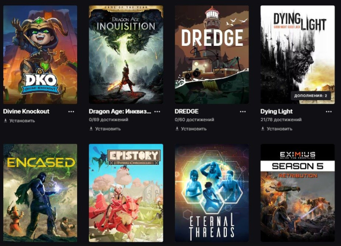View Dying Light 21/78 achievements
Viewport: 341px width, 246px height.
281,120
